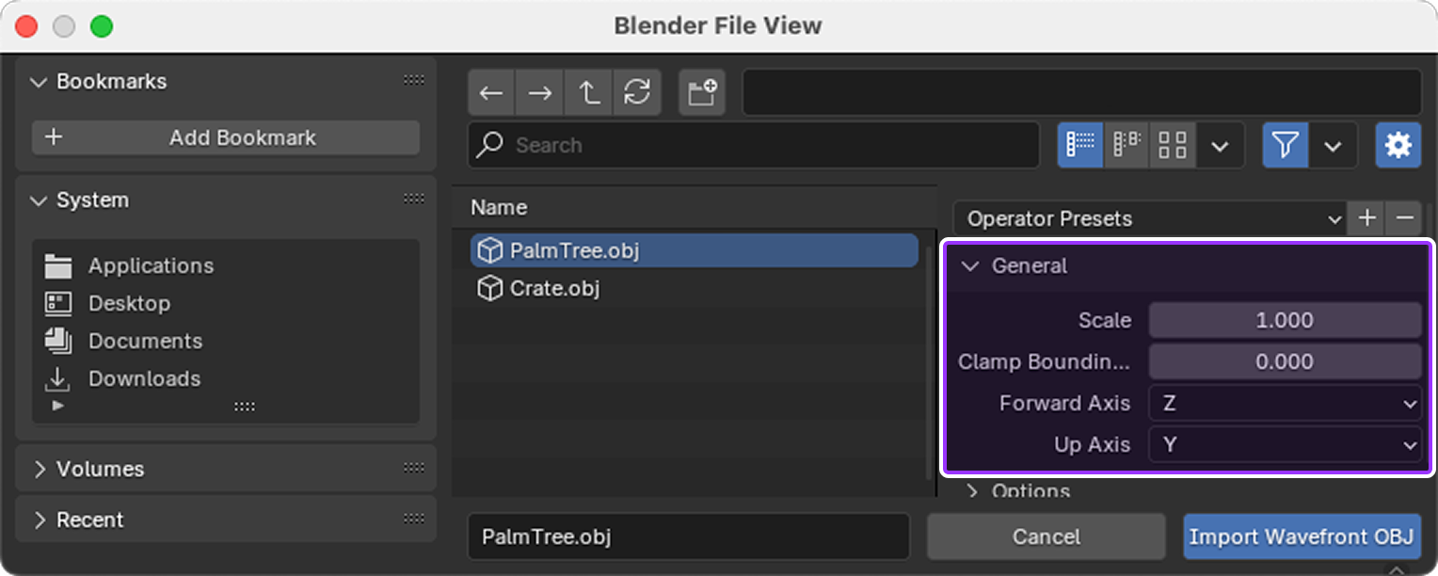Click Import Wavefront OBJ button
The image size is (1438, 576).
(x=1302, y=536)
